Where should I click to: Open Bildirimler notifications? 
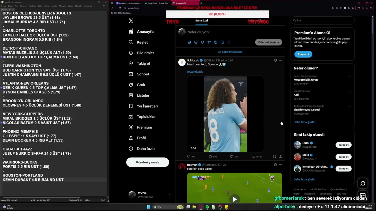(141, 53)
